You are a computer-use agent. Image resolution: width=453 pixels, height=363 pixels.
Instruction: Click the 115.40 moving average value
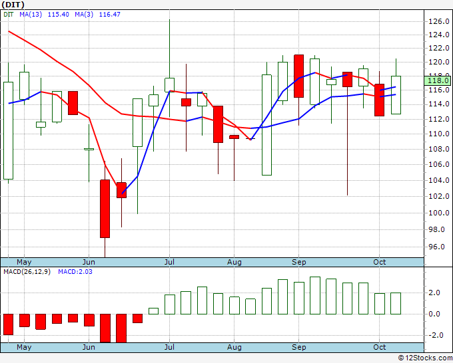pyautogui.click(x=59, y=14)
